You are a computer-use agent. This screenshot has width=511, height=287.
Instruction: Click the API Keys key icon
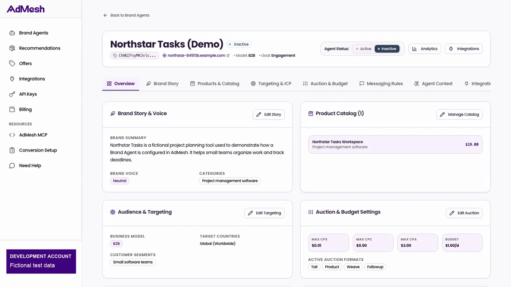coord(12,94)
